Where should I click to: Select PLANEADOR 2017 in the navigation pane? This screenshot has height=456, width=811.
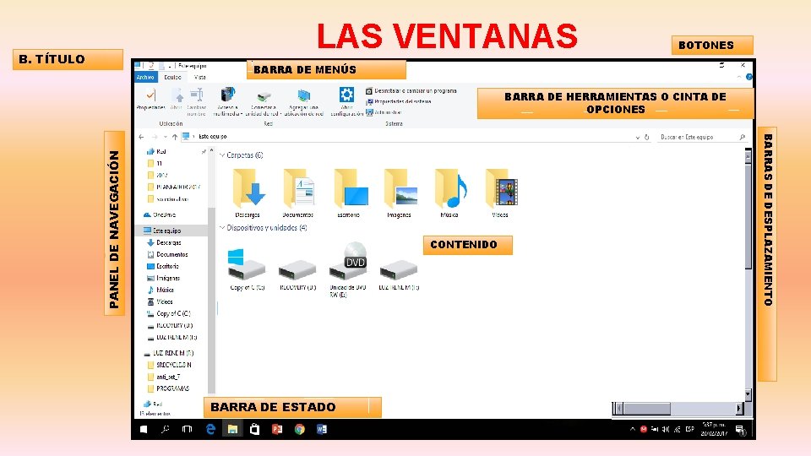coord(174,187)
